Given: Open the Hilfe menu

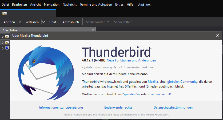Looking at the screenshot, I should pyautogui.click(x=130, y=5).
